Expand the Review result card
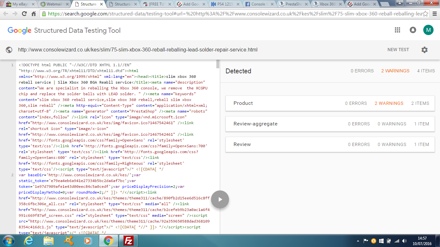This screenshot has height=247, width=440. click(x=330, y=144)
